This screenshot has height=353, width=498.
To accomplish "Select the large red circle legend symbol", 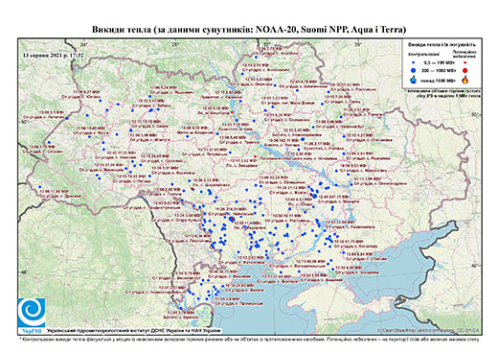I will [464, 70].
